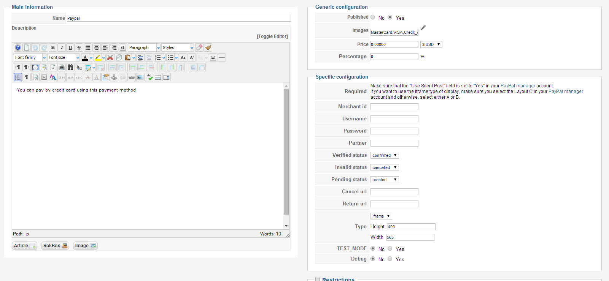Screen dimensions: 609x281
Task: Apply strikethrough formatting
Action: coord(79,47)
